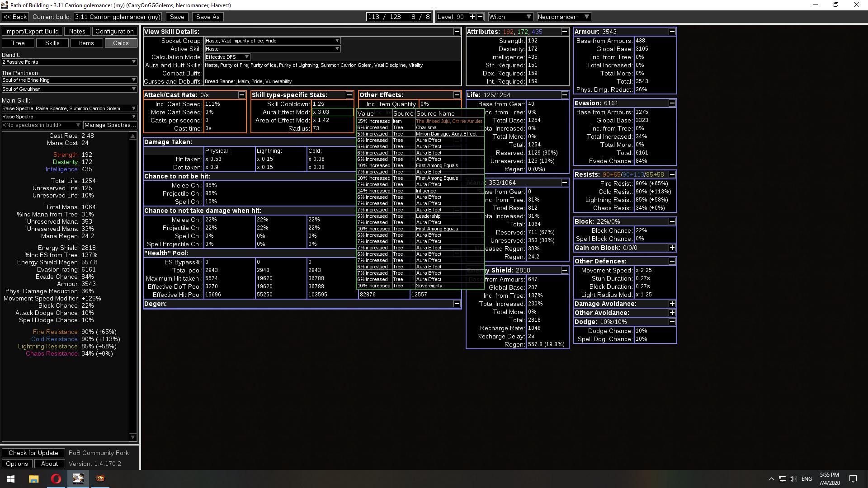Open the Witch class dropdown
Image resolution: width=868 pixels, height=488 pixels.
point(510,17)
